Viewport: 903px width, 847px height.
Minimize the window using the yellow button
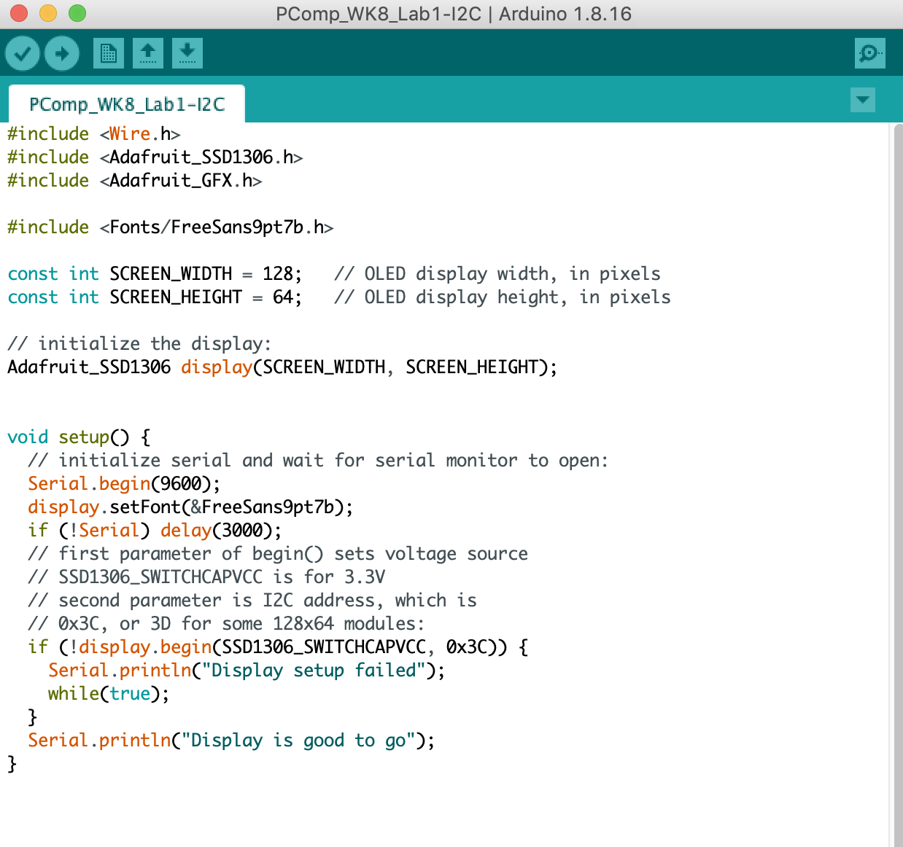point(48,13)
